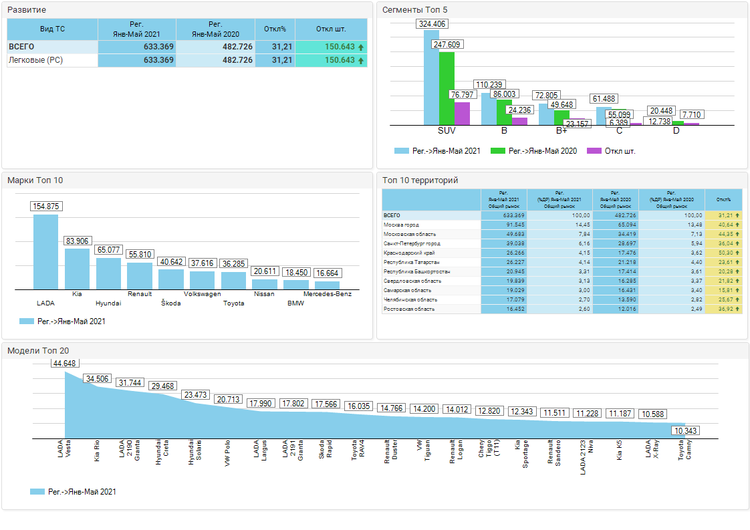Toggle the Модели Топ 20 legend entry
The image size is (750, 530).
[37, 492]
